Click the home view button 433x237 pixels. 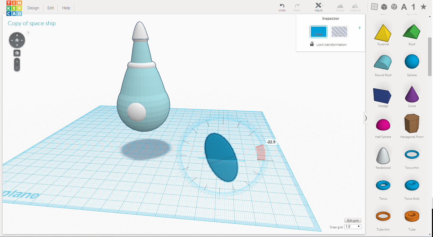tap(17, 40)
